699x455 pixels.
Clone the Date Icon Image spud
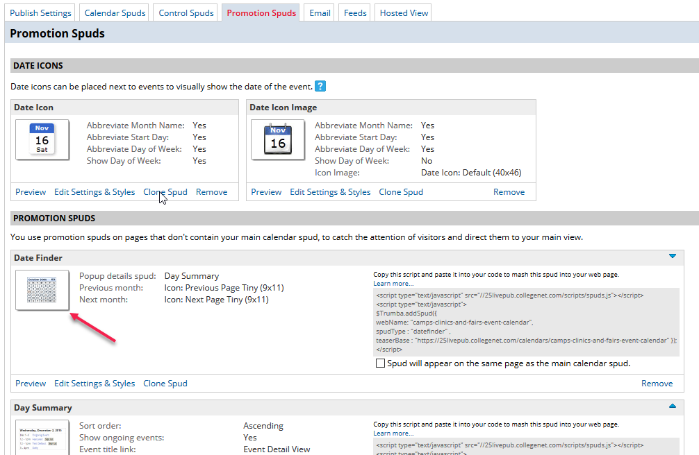401,192
